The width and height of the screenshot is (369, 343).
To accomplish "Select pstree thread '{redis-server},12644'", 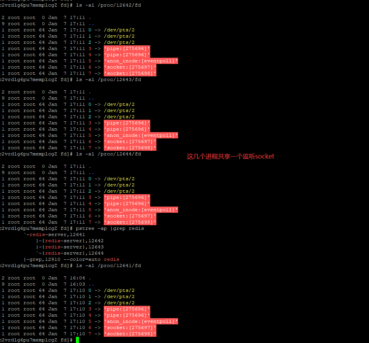I will tap(73, 253).
